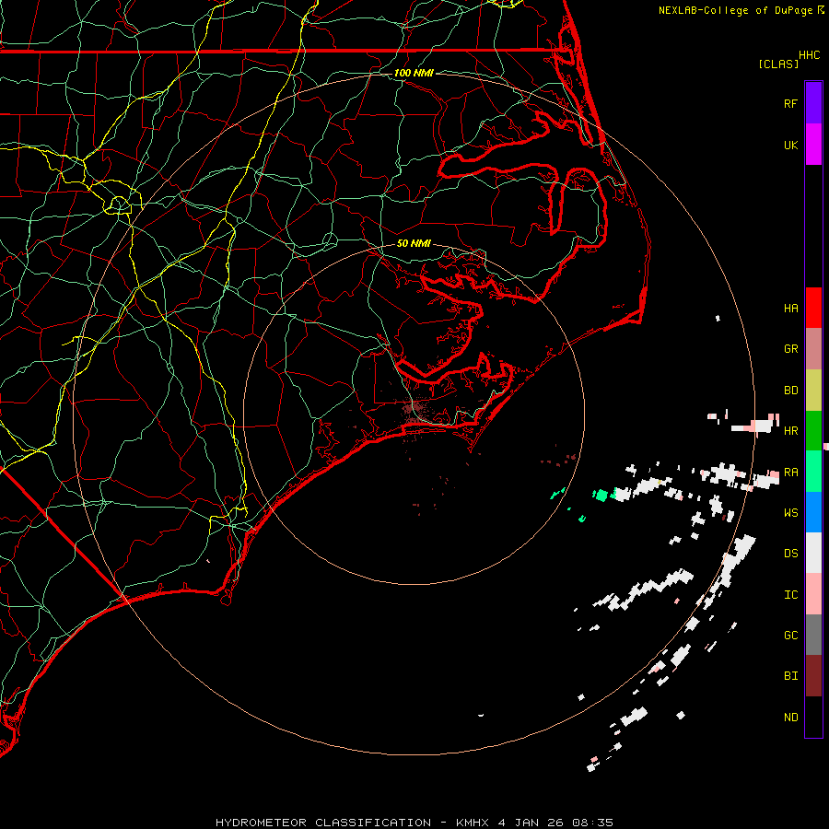Click the RA light green legend swatch
The image size is (829, 829).
coord(813,472)
